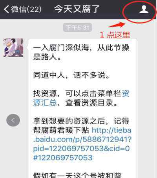The width and height of the screenshot is (157, 178).
Task: Tap the text 是路人 in the message
Action: pyautogui.click(x=45, y=57)
